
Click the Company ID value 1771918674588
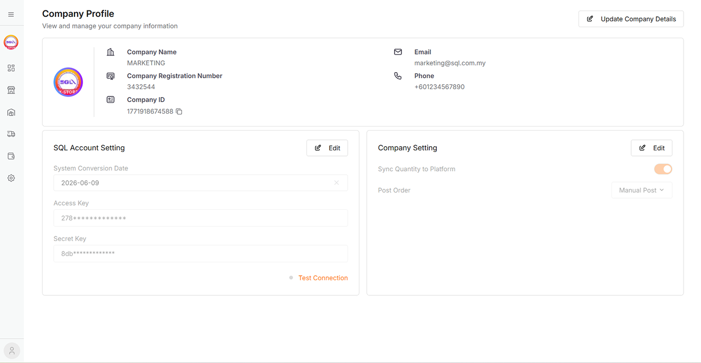(x=150, y=112)
